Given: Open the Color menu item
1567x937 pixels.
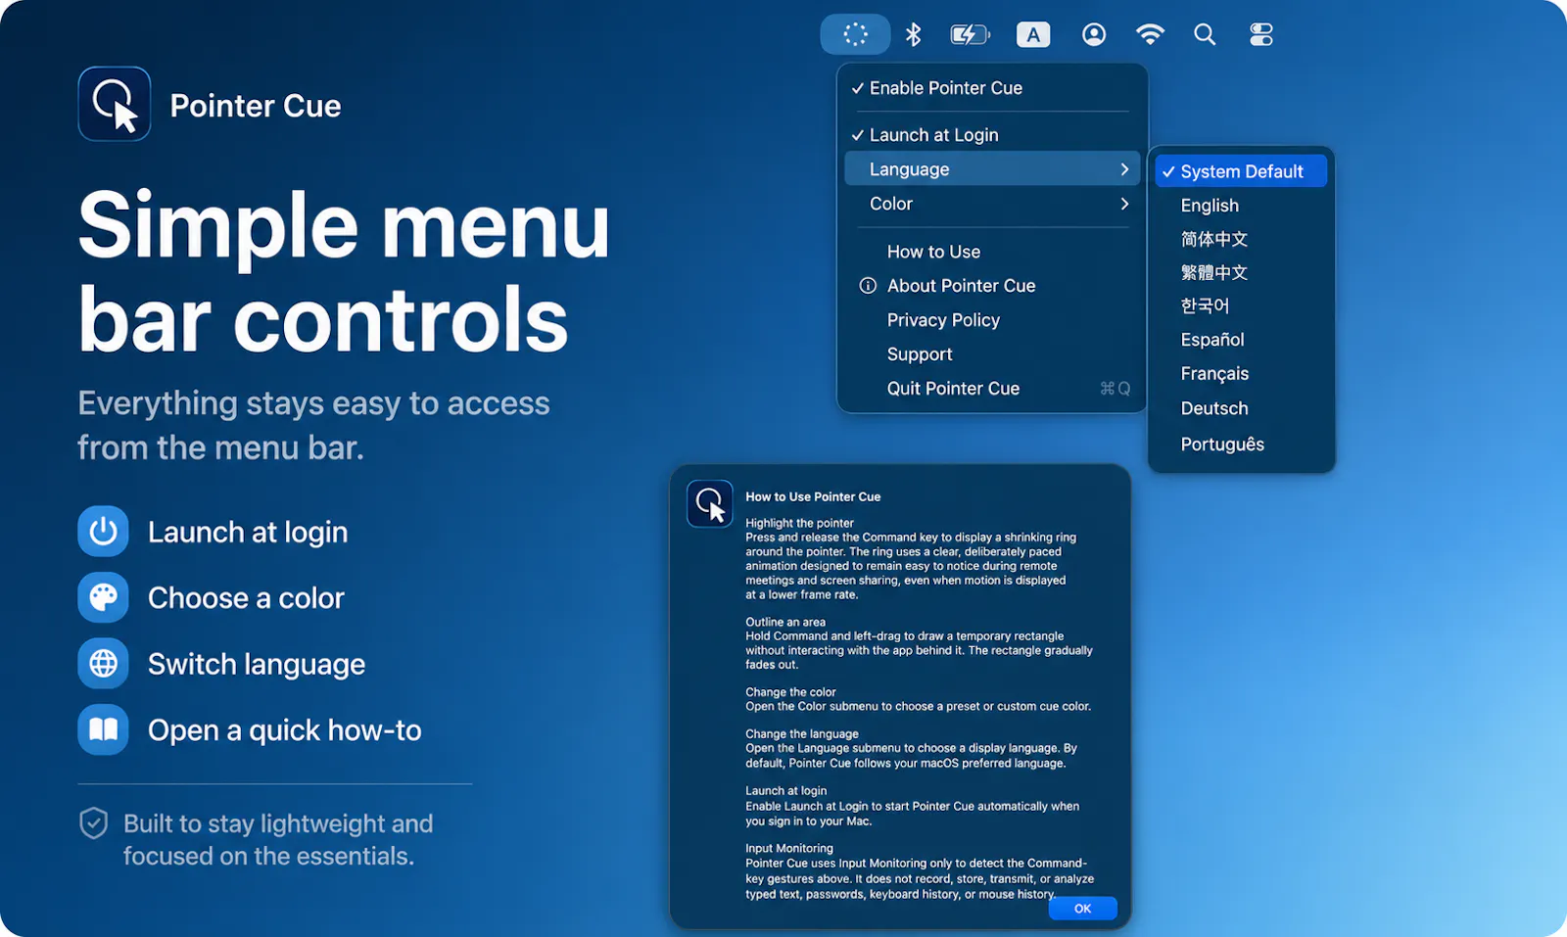Looking at the screenshot, I should click(x=992, y=204).
